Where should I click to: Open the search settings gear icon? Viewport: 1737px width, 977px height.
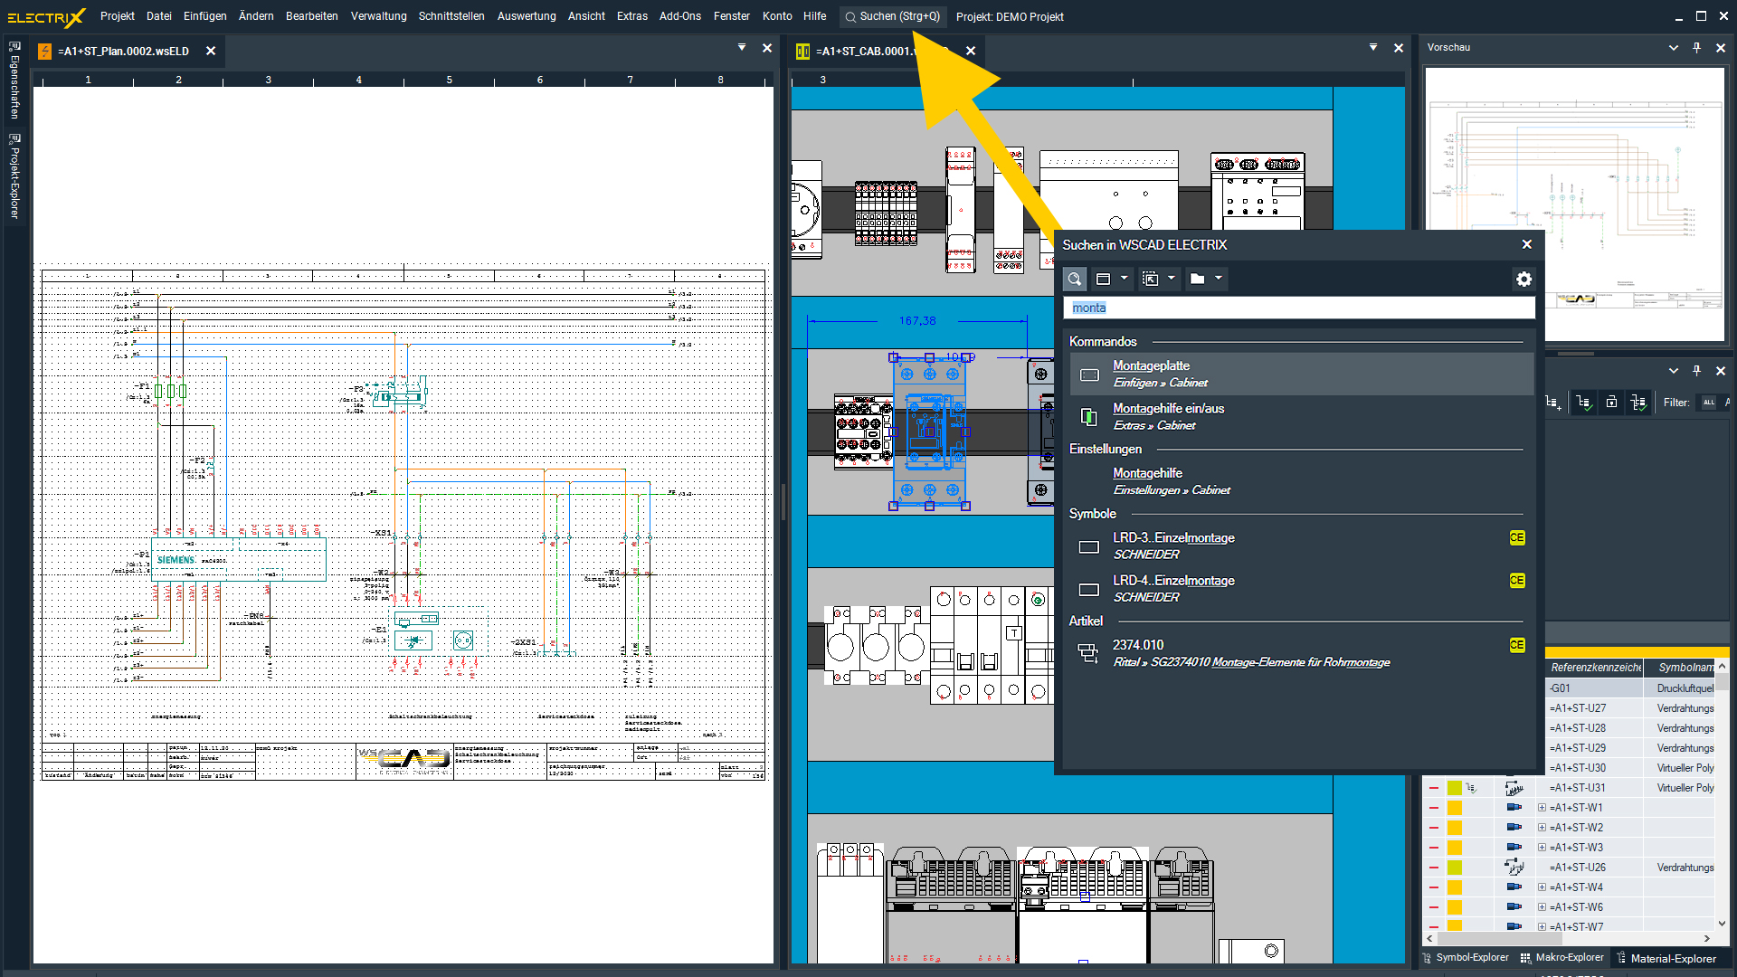click(x=1524, y=279)
